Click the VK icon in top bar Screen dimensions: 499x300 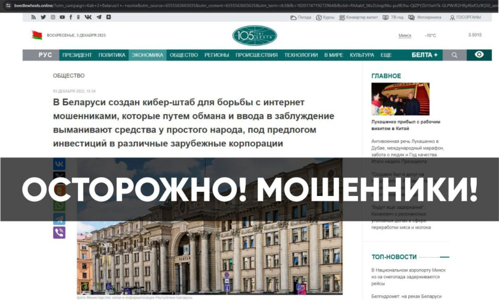point(88,17)
